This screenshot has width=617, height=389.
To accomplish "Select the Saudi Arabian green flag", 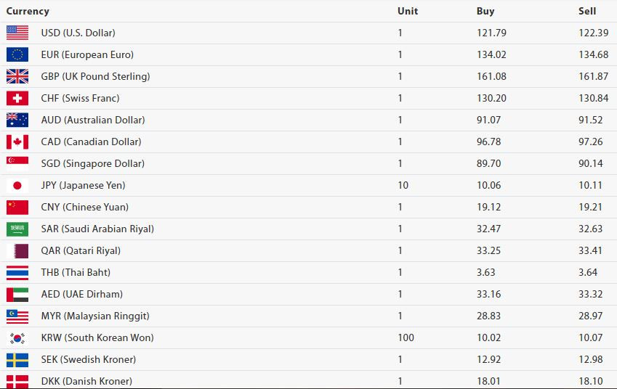I will (17, 229).
